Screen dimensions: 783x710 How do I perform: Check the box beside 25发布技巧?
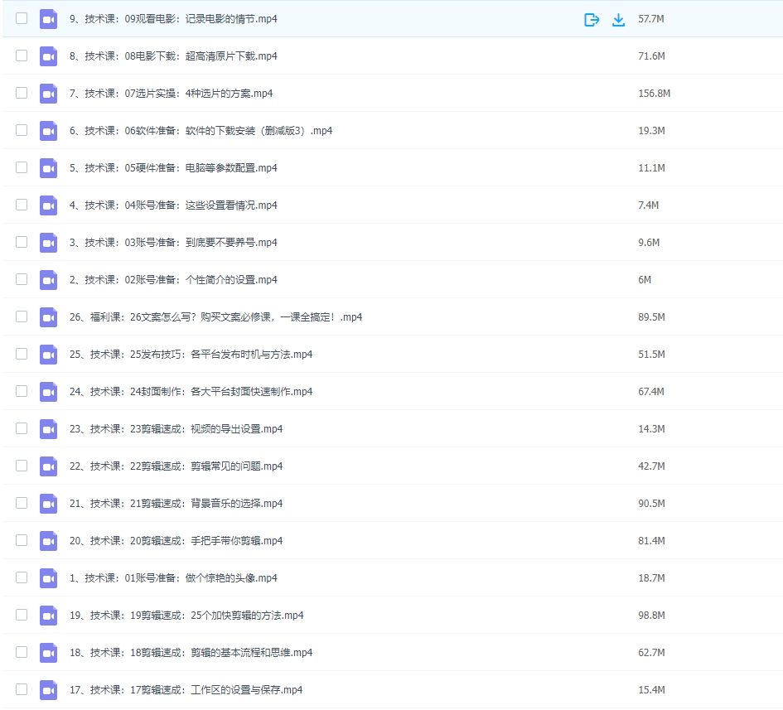coord(22,354)
